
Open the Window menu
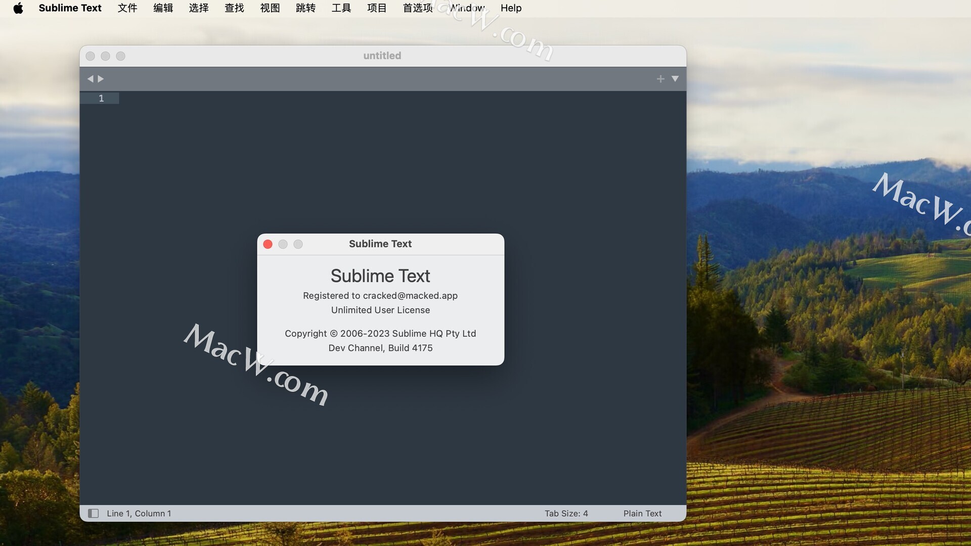[467, 8]
